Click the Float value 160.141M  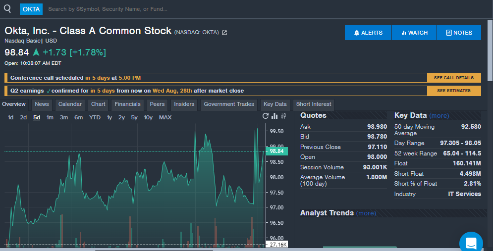tap(467, 163)
